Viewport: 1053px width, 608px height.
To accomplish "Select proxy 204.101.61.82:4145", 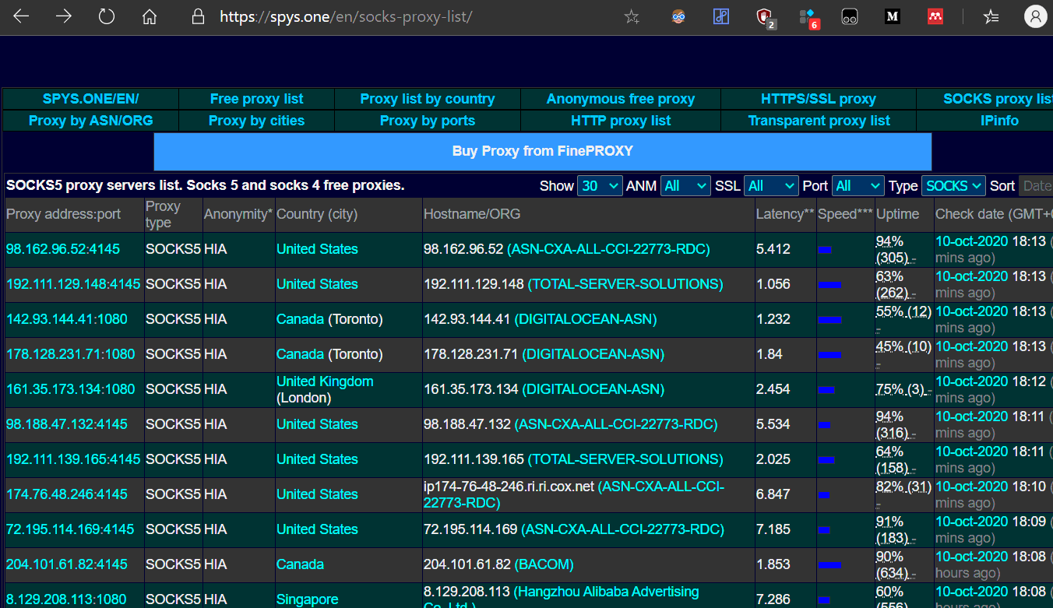I will (67, 564).
